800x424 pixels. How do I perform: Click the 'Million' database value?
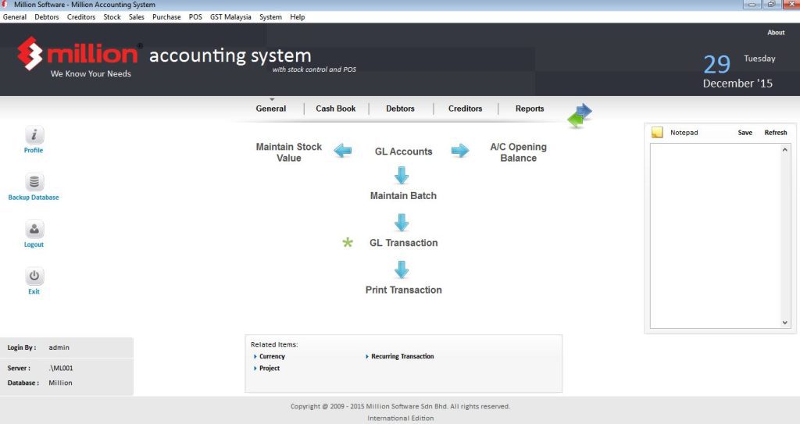tap(60, 383)
